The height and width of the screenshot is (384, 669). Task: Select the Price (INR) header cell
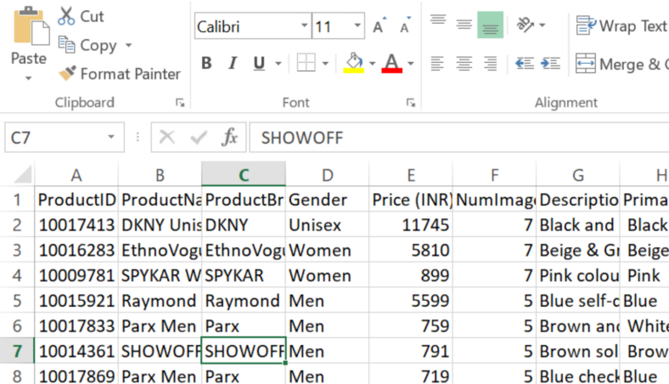tap(411, 200)
